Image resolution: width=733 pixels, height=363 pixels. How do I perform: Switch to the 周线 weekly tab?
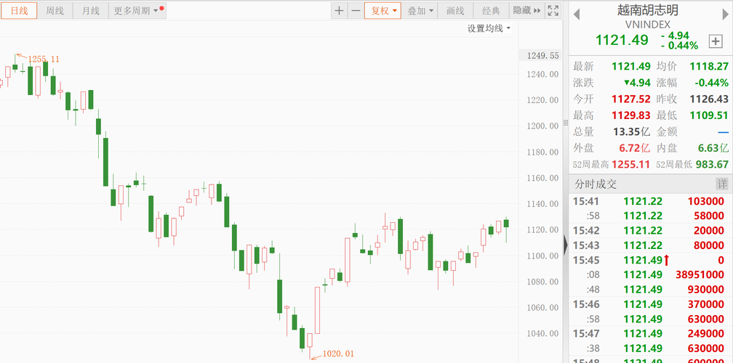(x=55, y=10)
